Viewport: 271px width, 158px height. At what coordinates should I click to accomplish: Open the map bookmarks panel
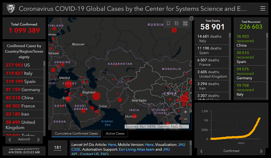(168, 23)
